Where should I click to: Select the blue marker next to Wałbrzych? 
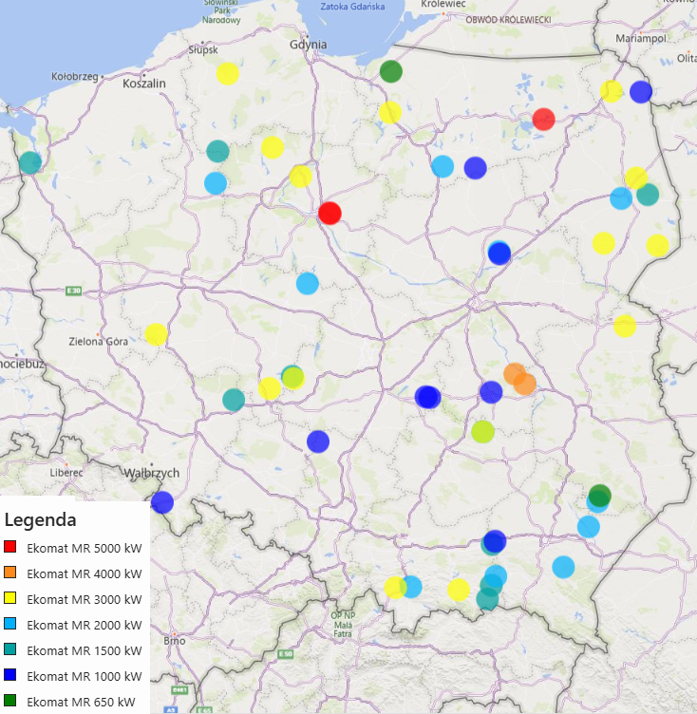point(162,502)
